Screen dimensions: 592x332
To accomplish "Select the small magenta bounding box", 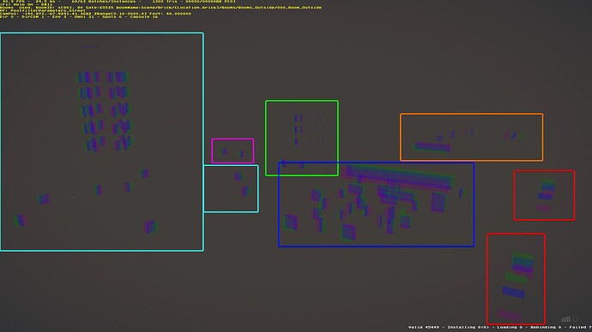I will click(233, 151).
